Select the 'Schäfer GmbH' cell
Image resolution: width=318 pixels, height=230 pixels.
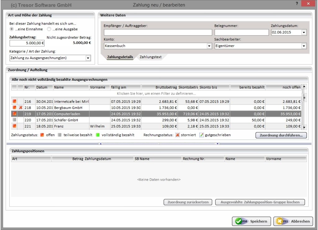71,120
